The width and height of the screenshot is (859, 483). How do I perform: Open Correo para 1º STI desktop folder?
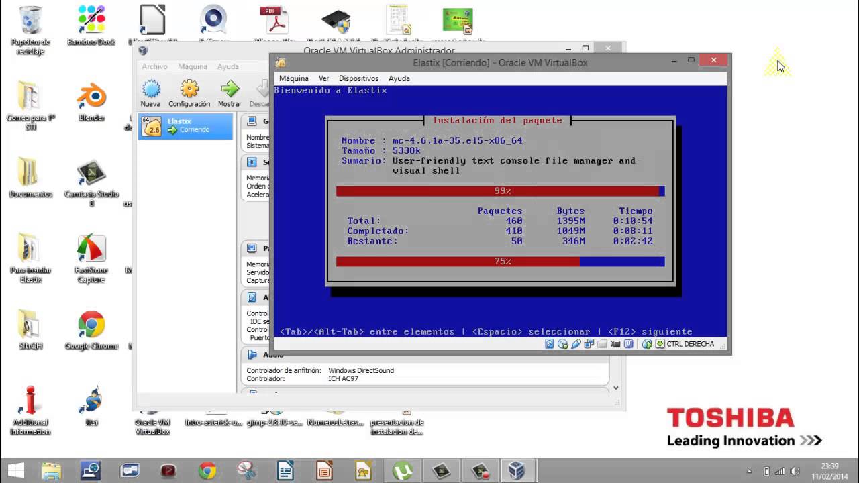pyautogui.click(x=30, y=107)
